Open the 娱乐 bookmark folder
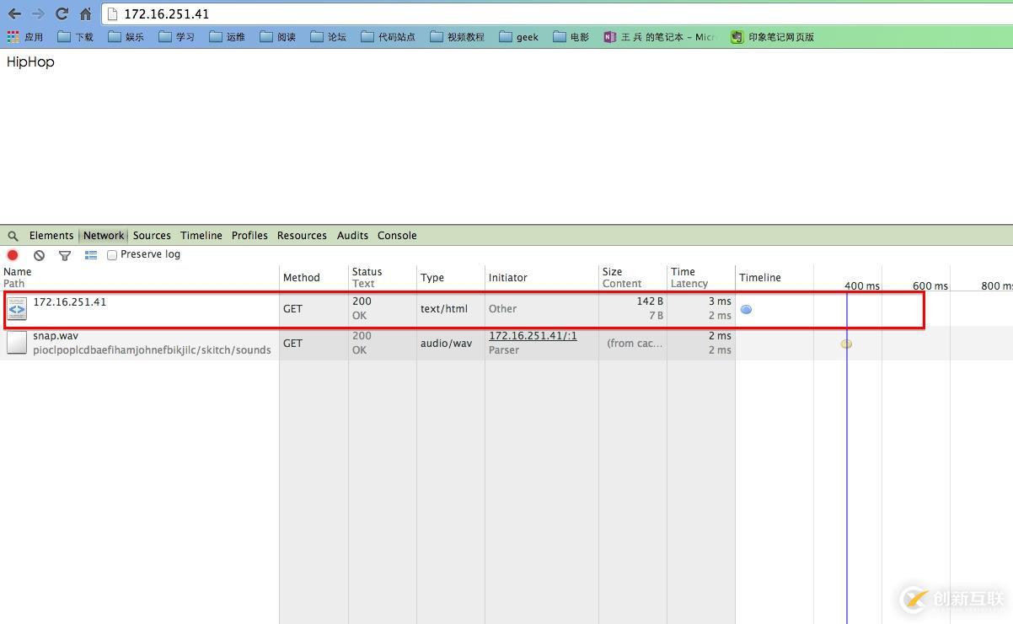This screenshot has width=1013, height=624. point(126,37)
